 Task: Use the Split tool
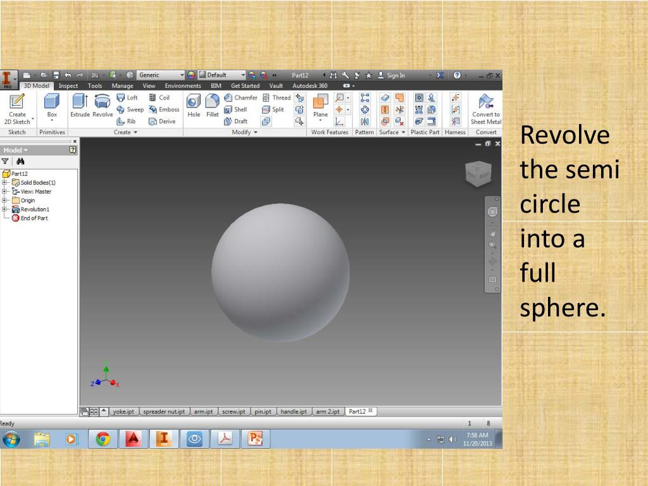[x=273, y=109]
